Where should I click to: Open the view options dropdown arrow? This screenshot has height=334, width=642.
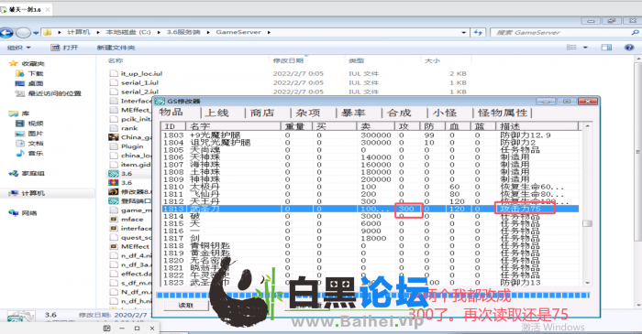point(585,48)
